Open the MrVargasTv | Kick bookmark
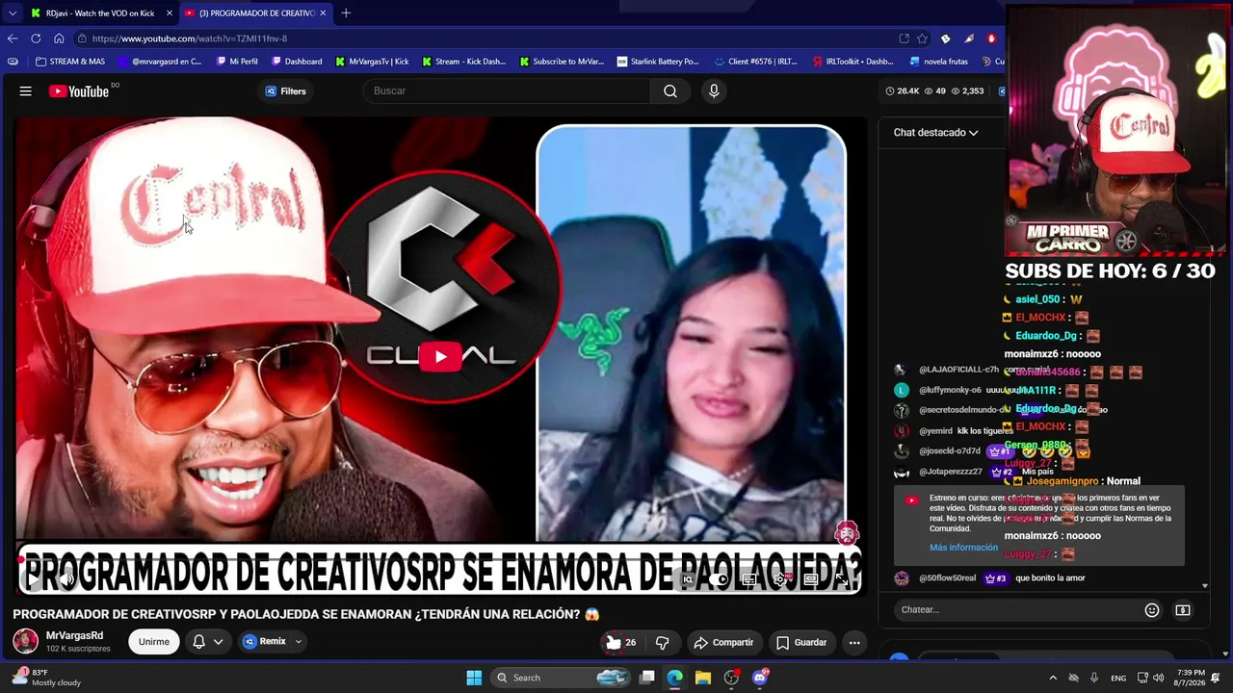 pos(372,62)
